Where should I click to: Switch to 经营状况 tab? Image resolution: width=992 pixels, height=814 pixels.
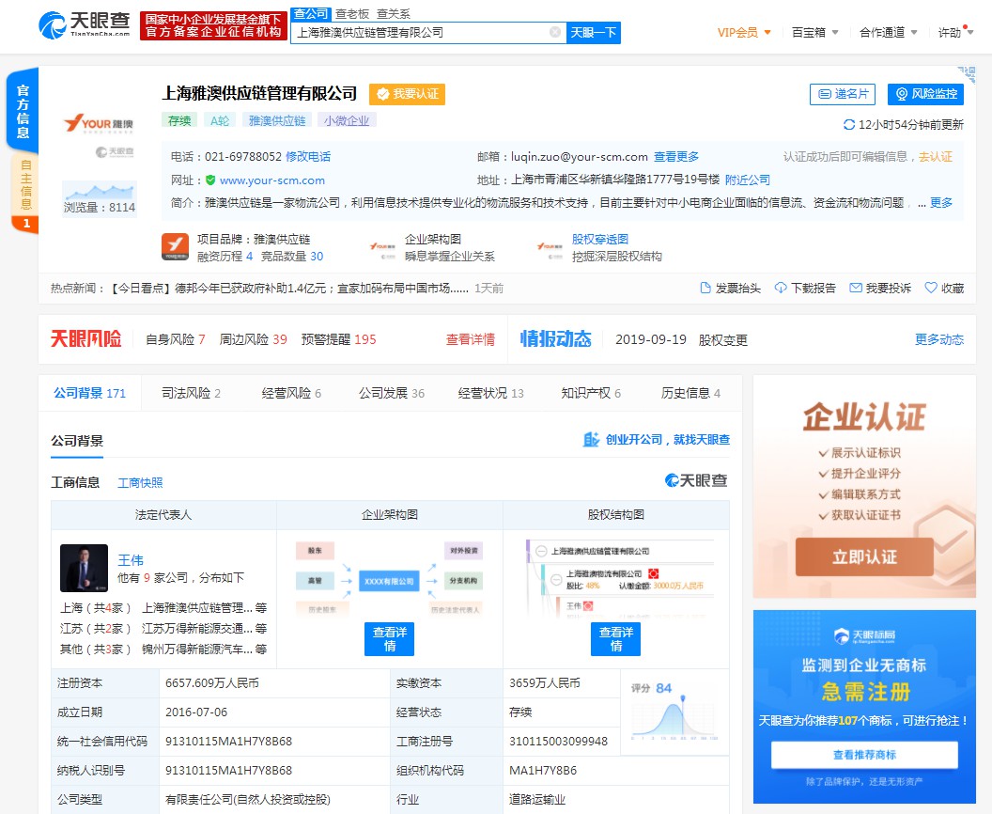491,393
